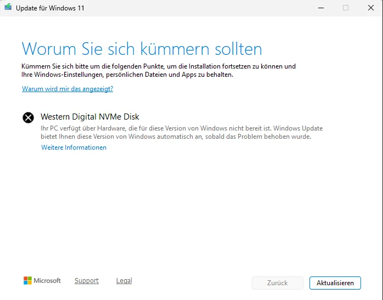Open the Support link

87,281
